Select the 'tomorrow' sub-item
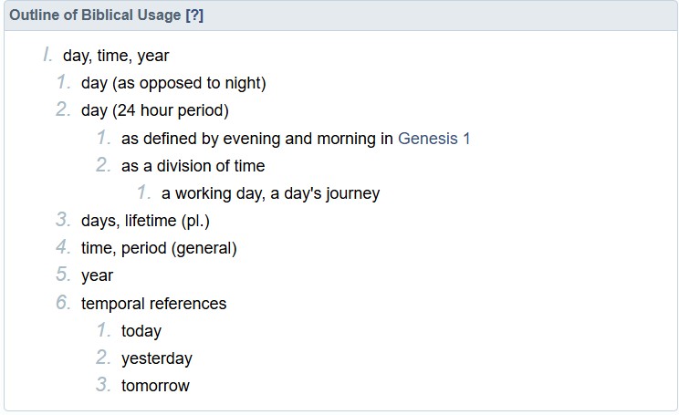Screen dimensions: 679x415 155,386
